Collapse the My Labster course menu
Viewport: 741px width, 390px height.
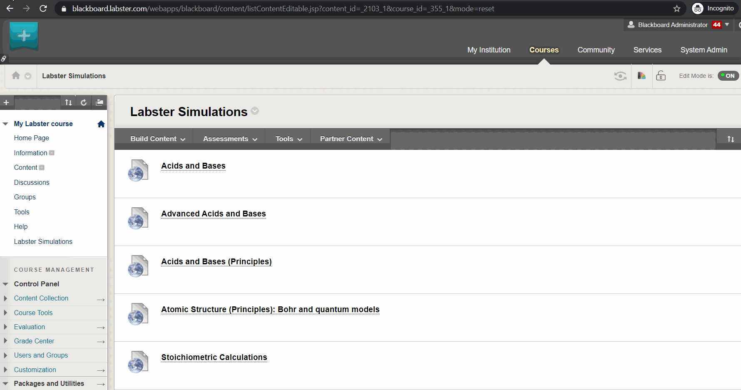pos(5,124)
